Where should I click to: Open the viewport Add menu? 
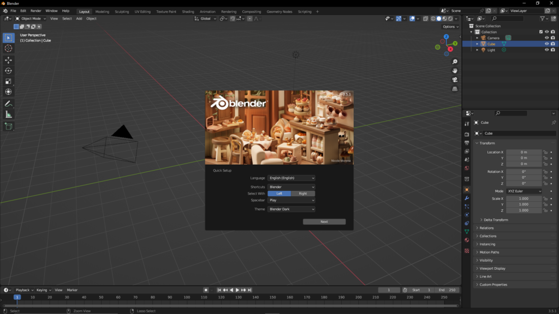coord(79,19)
